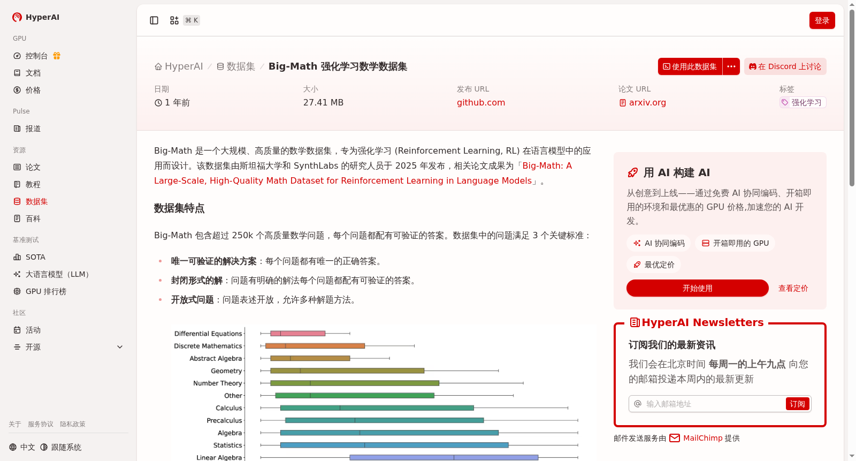
Task: Go to HyperAI breadcrumb home
Action: [x=179, y=66]
